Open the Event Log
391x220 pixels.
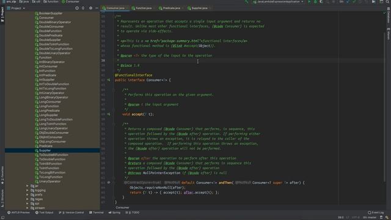(x=376, y=213)
